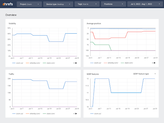Click Jul 11 on the SERP features axis
The width and height of the screenshot is (164, 123).
point(109,109)
